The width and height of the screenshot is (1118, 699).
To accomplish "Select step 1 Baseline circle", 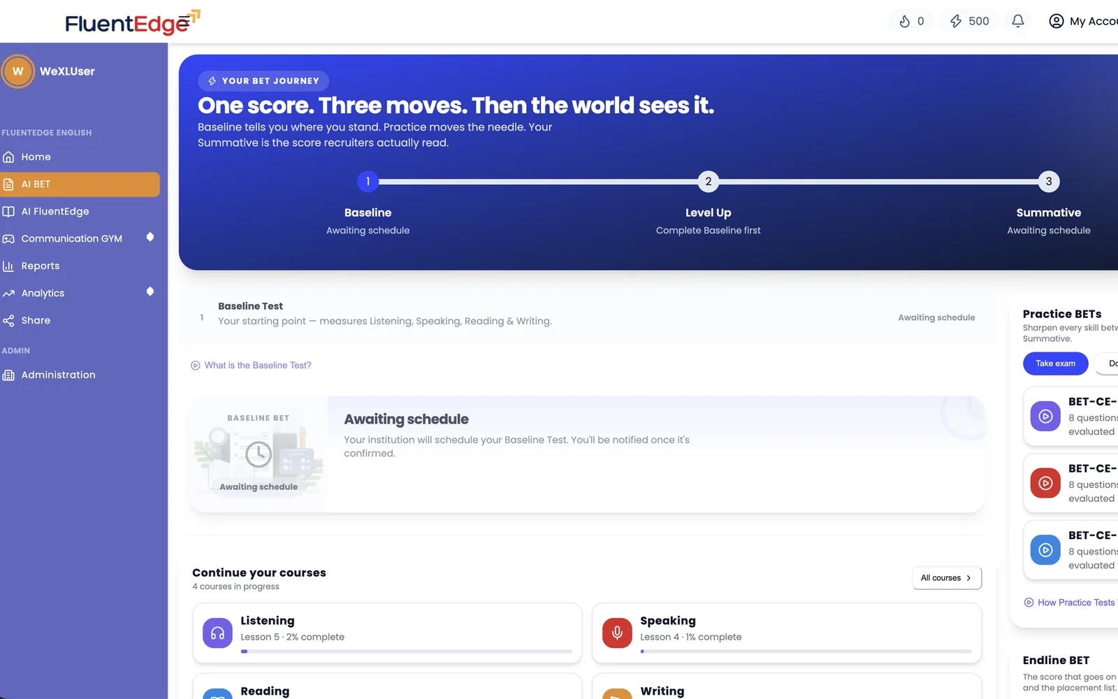I will [x=368, y=182].
